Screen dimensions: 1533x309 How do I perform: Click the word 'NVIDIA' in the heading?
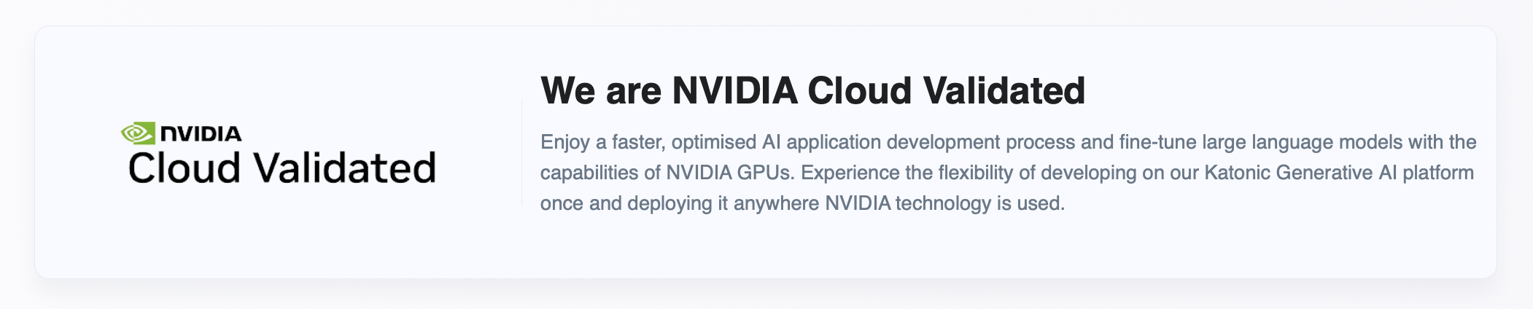734,91
